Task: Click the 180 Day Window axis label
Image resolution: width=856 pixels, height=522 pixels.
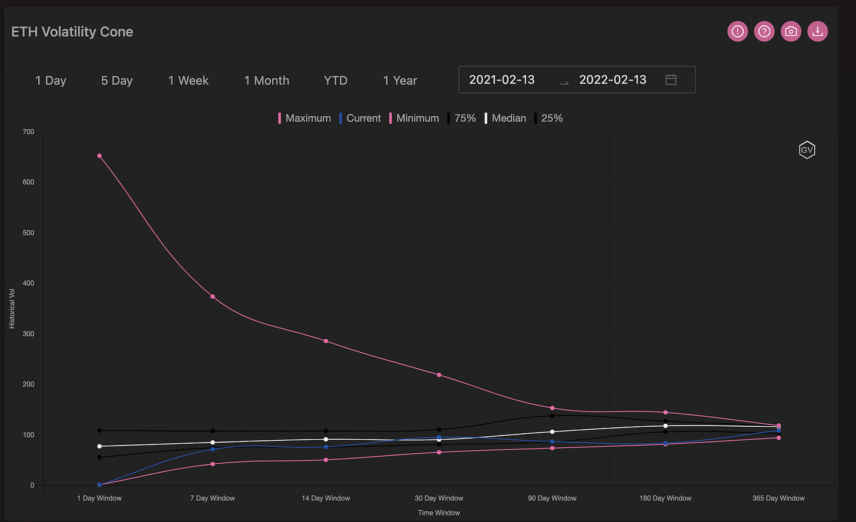Action: [x=666, y=498]
